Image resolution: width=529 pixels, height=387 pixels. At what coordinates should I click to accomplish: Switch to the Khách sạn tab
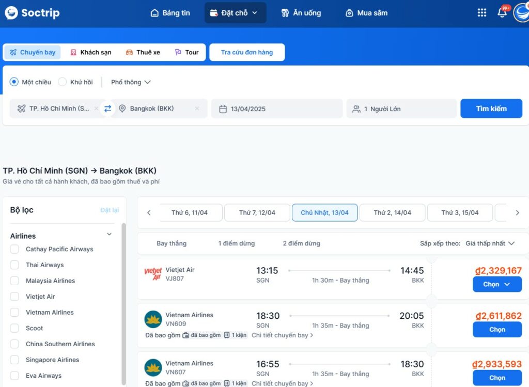91,52
